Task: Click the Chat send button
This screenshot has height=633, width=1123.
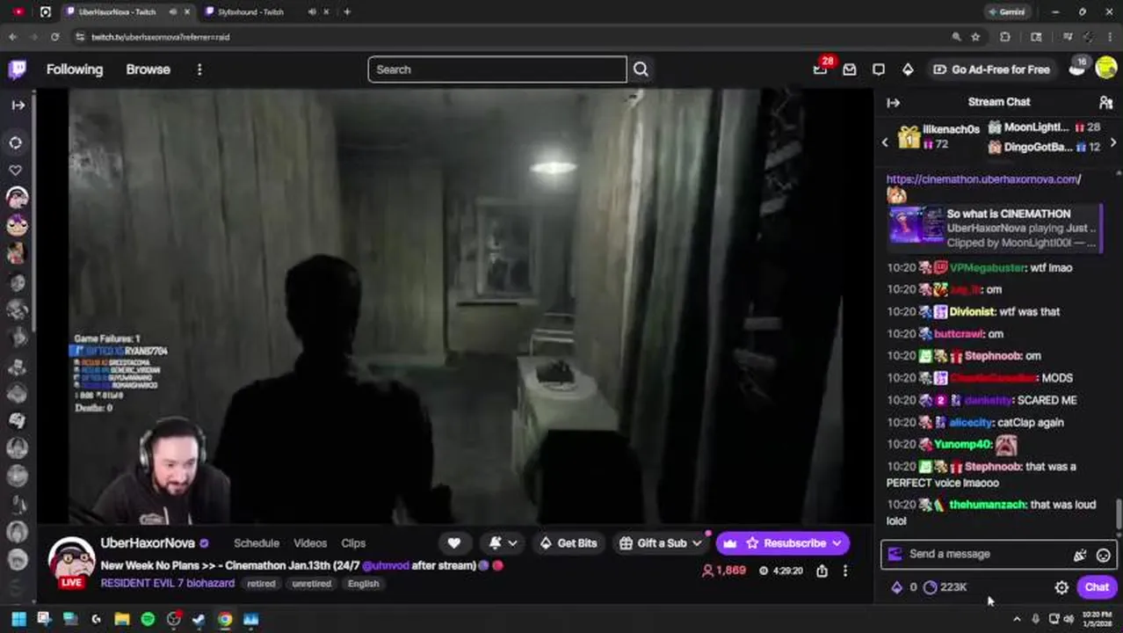Action: (x=1097, y=587)
